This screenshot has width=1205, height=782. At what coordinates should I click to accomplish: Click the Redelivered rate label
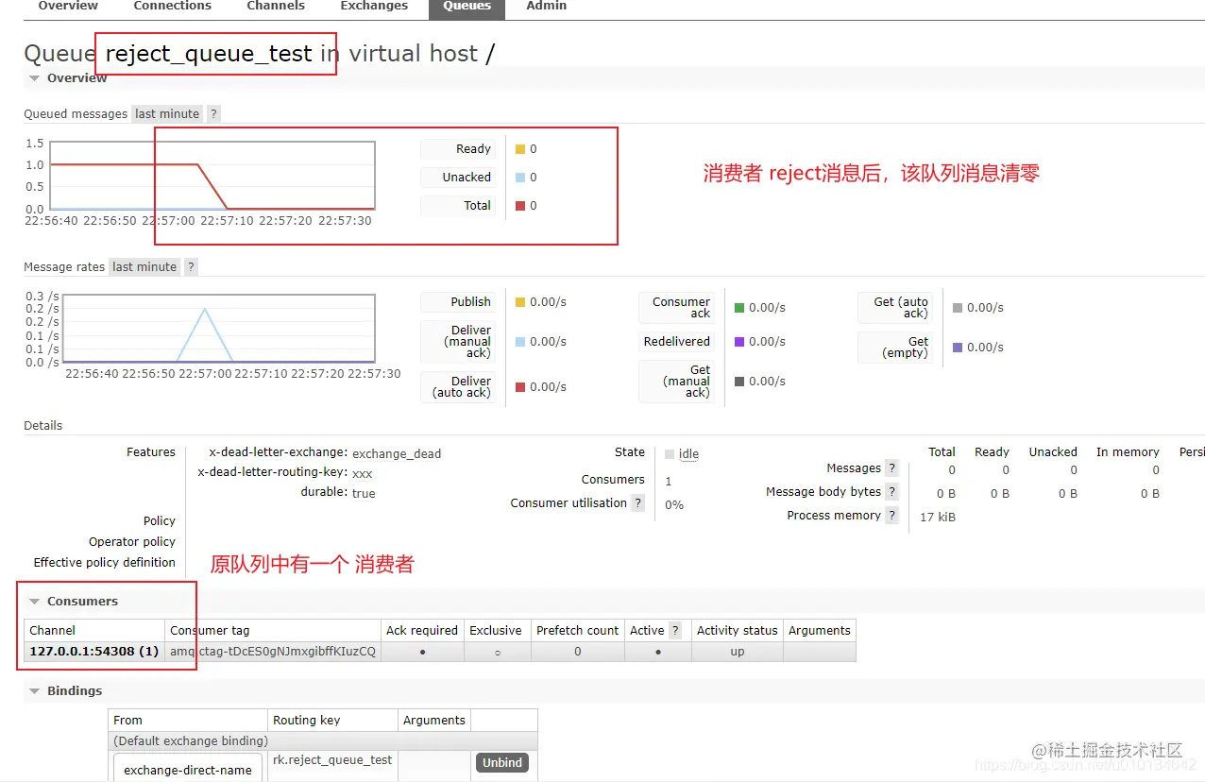[x=676, y=342]
